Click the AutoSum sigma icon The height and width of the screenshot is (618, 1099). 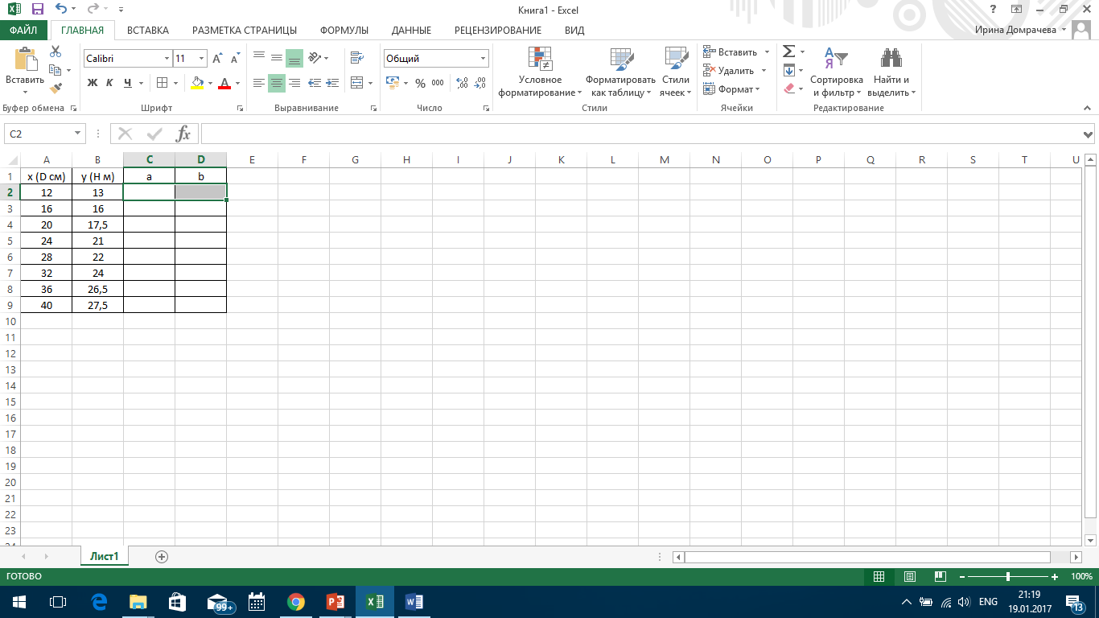(789, 51)
